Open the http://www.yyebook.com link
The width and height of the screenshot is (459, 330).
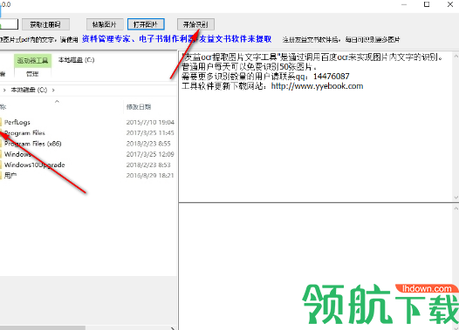(317, 86)
